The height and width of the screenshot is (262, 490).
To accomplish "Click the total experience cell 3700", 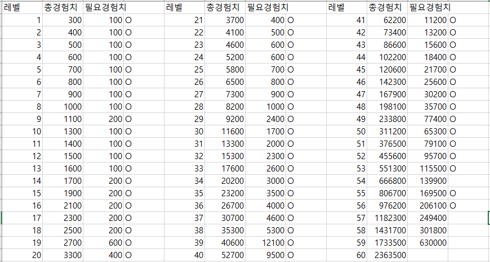I will 225,20.
